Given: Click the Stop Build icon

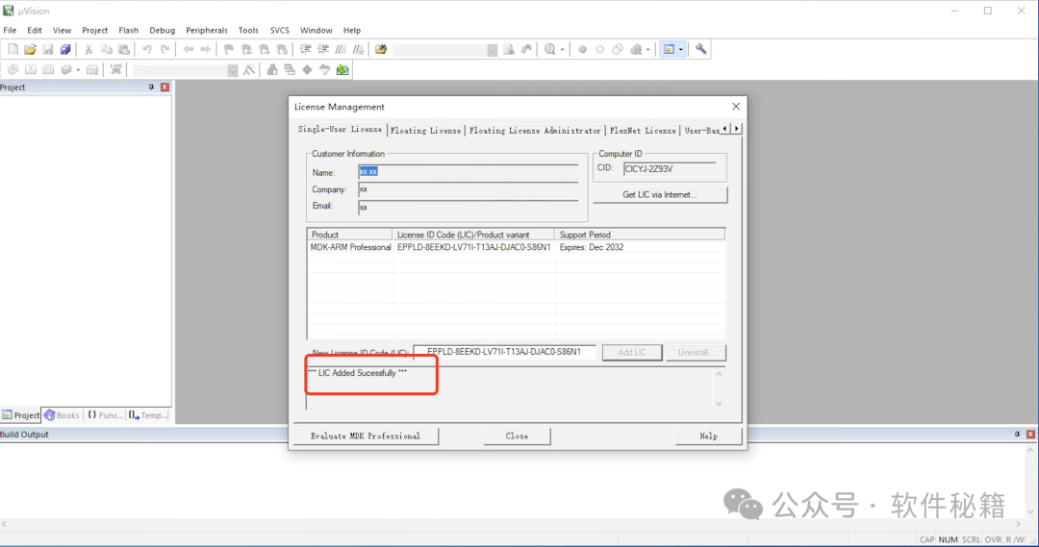Looking at the screenshot, I should 92,69.
